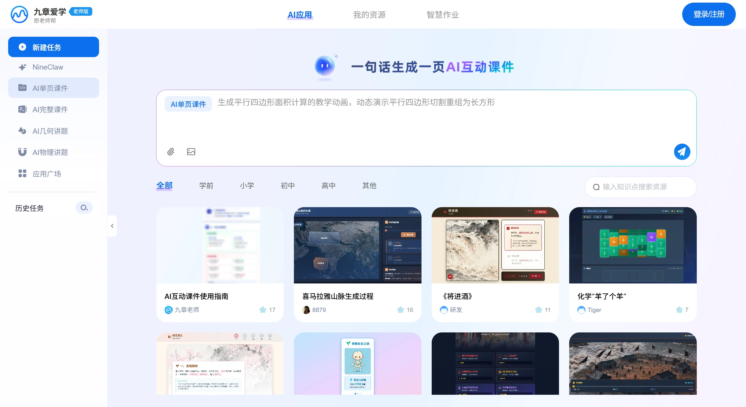Open NineClaw from the sidebar
This screenshot has width=746, height=407.
tap(47, 67)
